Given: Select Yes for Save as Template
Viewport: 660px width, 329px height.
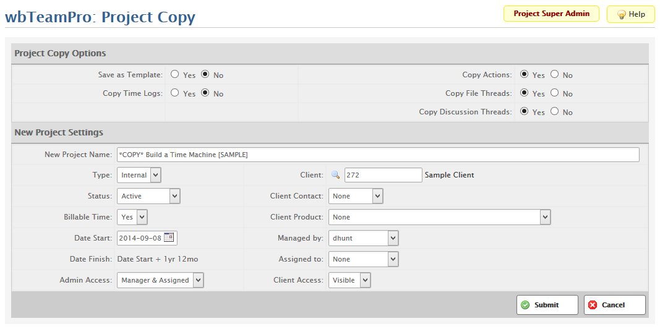Looking at the screenshot, I should pyautogui.click(x=174, y=74).
